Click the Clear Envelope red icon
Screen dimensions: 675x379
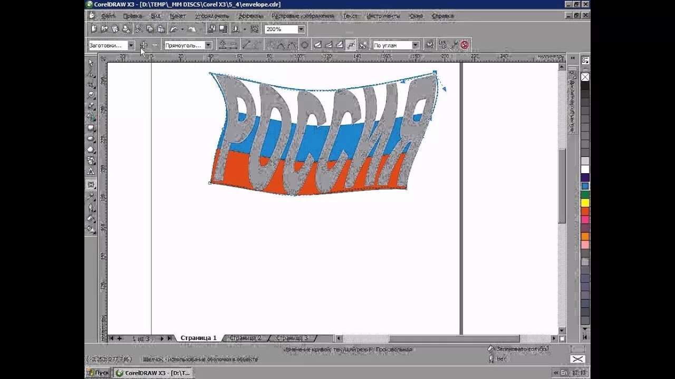[465, 45]
